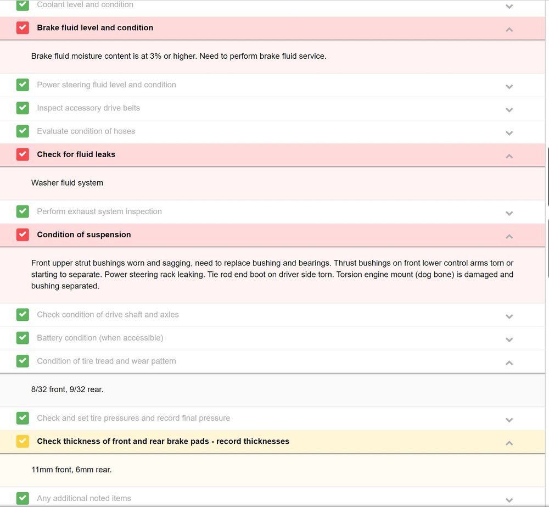Click red status icon for Check for fluid leaks
This screenshot has width=549, height=507.
click(x=23, y=155)
